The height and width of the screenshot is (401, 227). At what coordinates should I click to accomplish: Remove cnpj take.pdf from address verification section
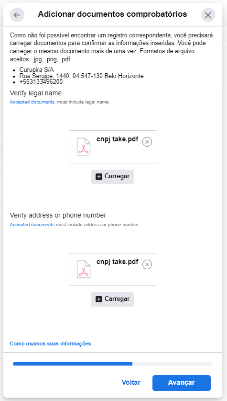[147, 264]
